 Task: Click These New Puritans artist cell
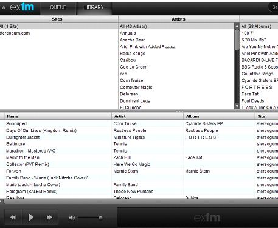point(133,192)
